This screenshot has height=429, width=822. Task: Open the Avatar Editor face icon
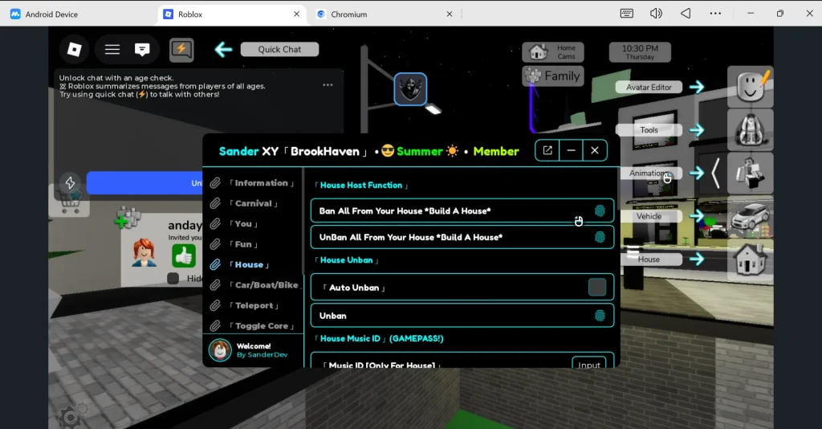pos(751,87)
